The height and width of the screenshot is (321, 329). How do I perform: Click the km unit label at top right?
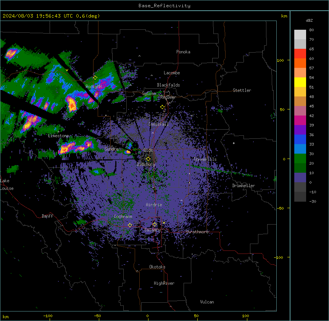(284, 16)
